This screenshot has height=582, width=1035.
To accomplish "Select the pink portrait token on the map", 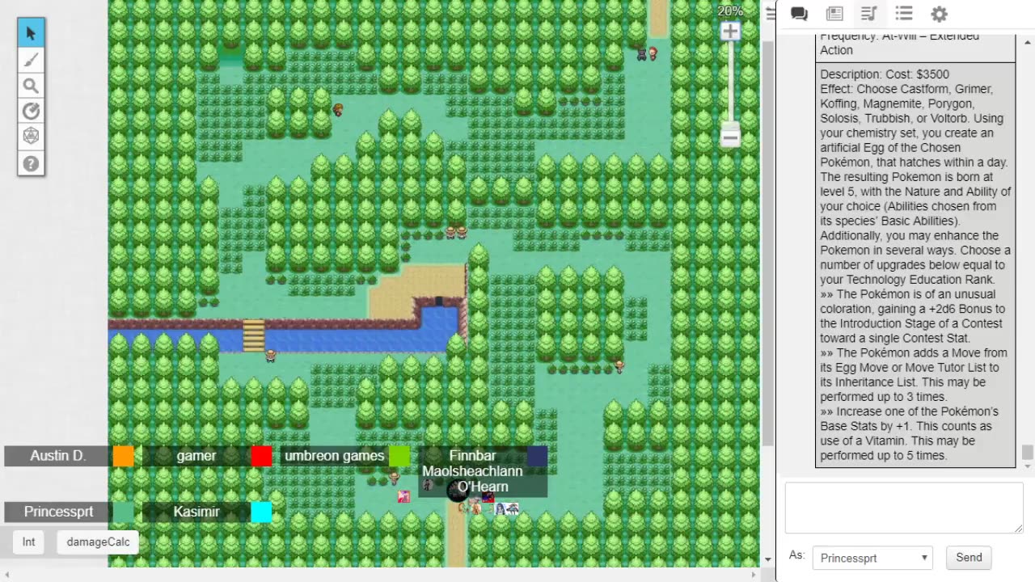I will coord(403,496).
